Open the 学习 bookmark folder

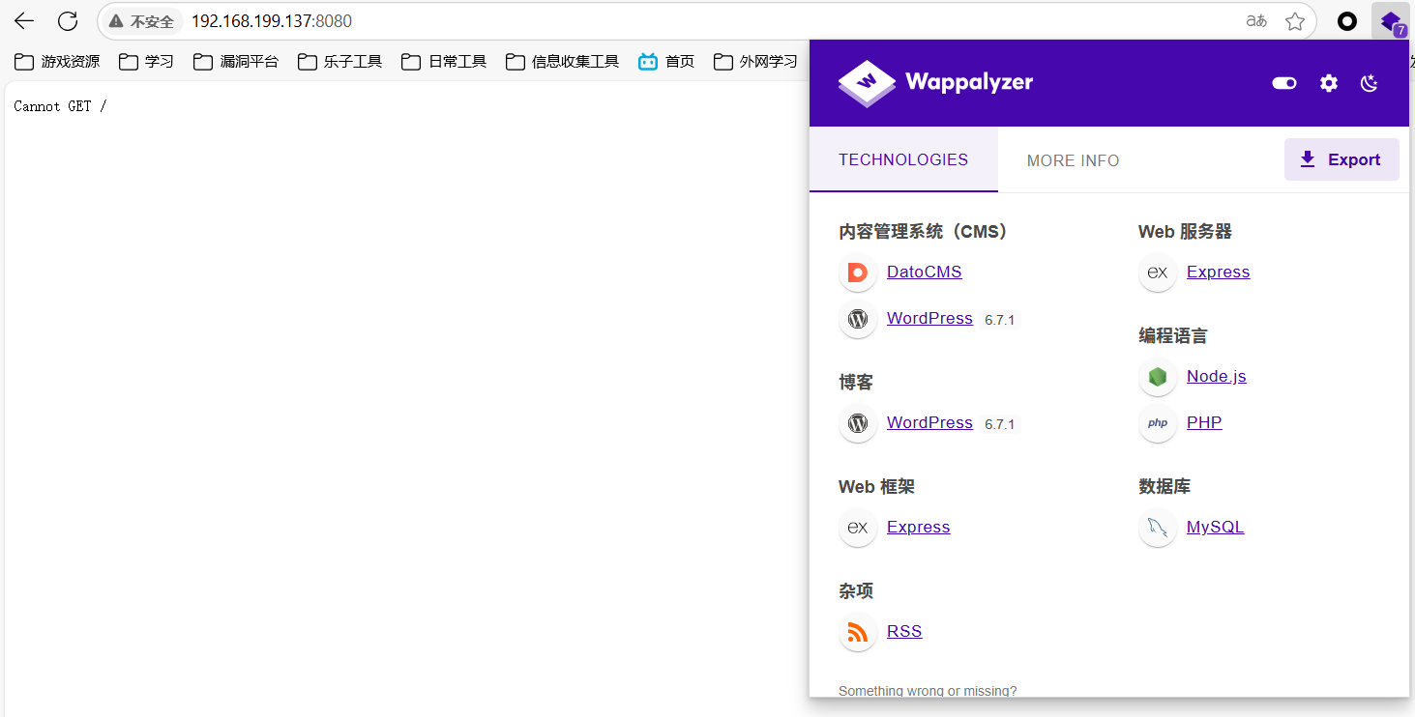pos(146,62)
